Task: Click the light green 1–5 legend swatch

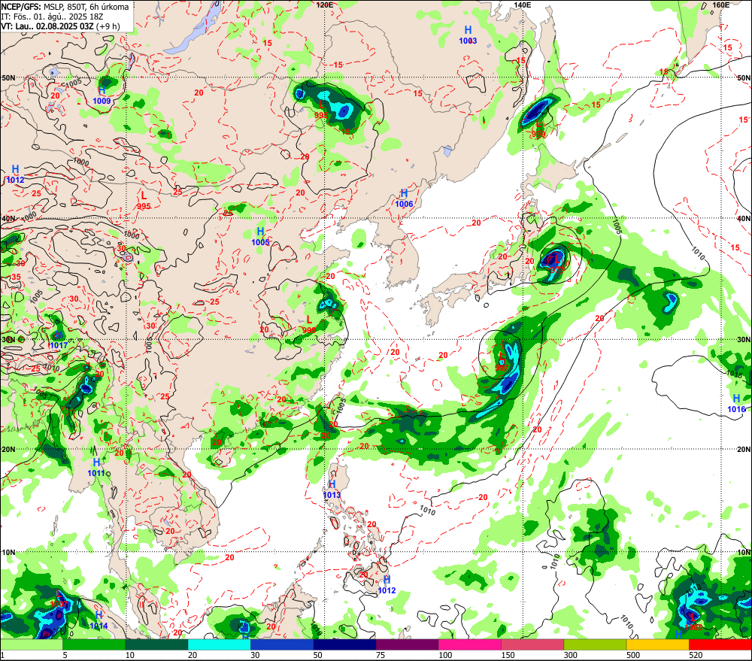Action: click(x=32, y=644)
